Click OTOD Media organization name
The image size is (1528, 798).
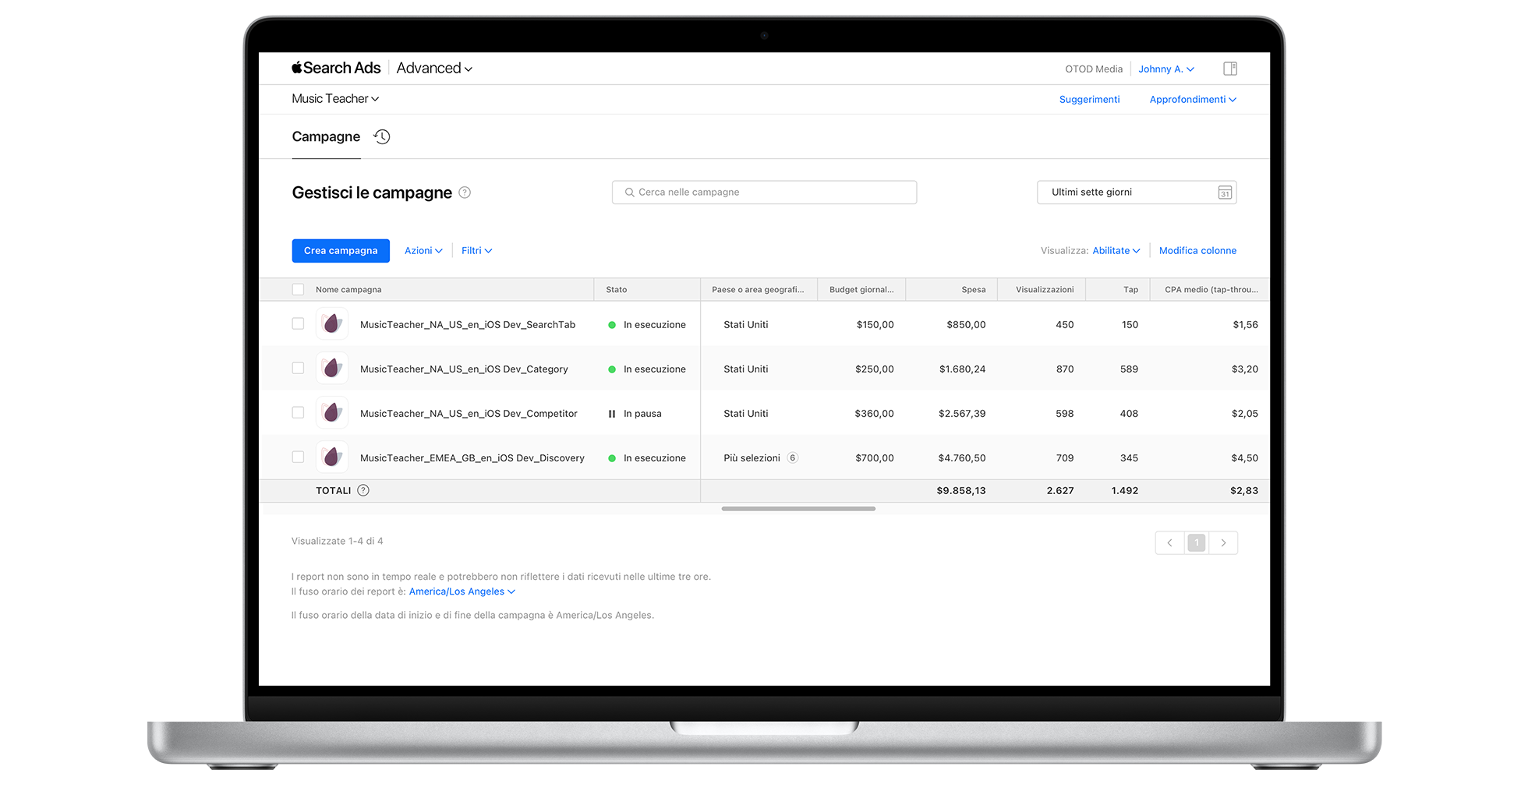point(1094,69)
